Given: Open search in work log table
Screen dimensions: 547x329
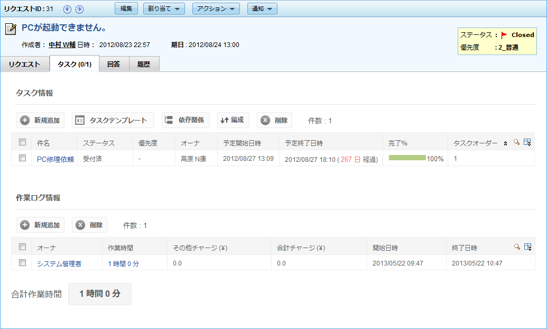Looking at the screenshot, I should (517, 246).
